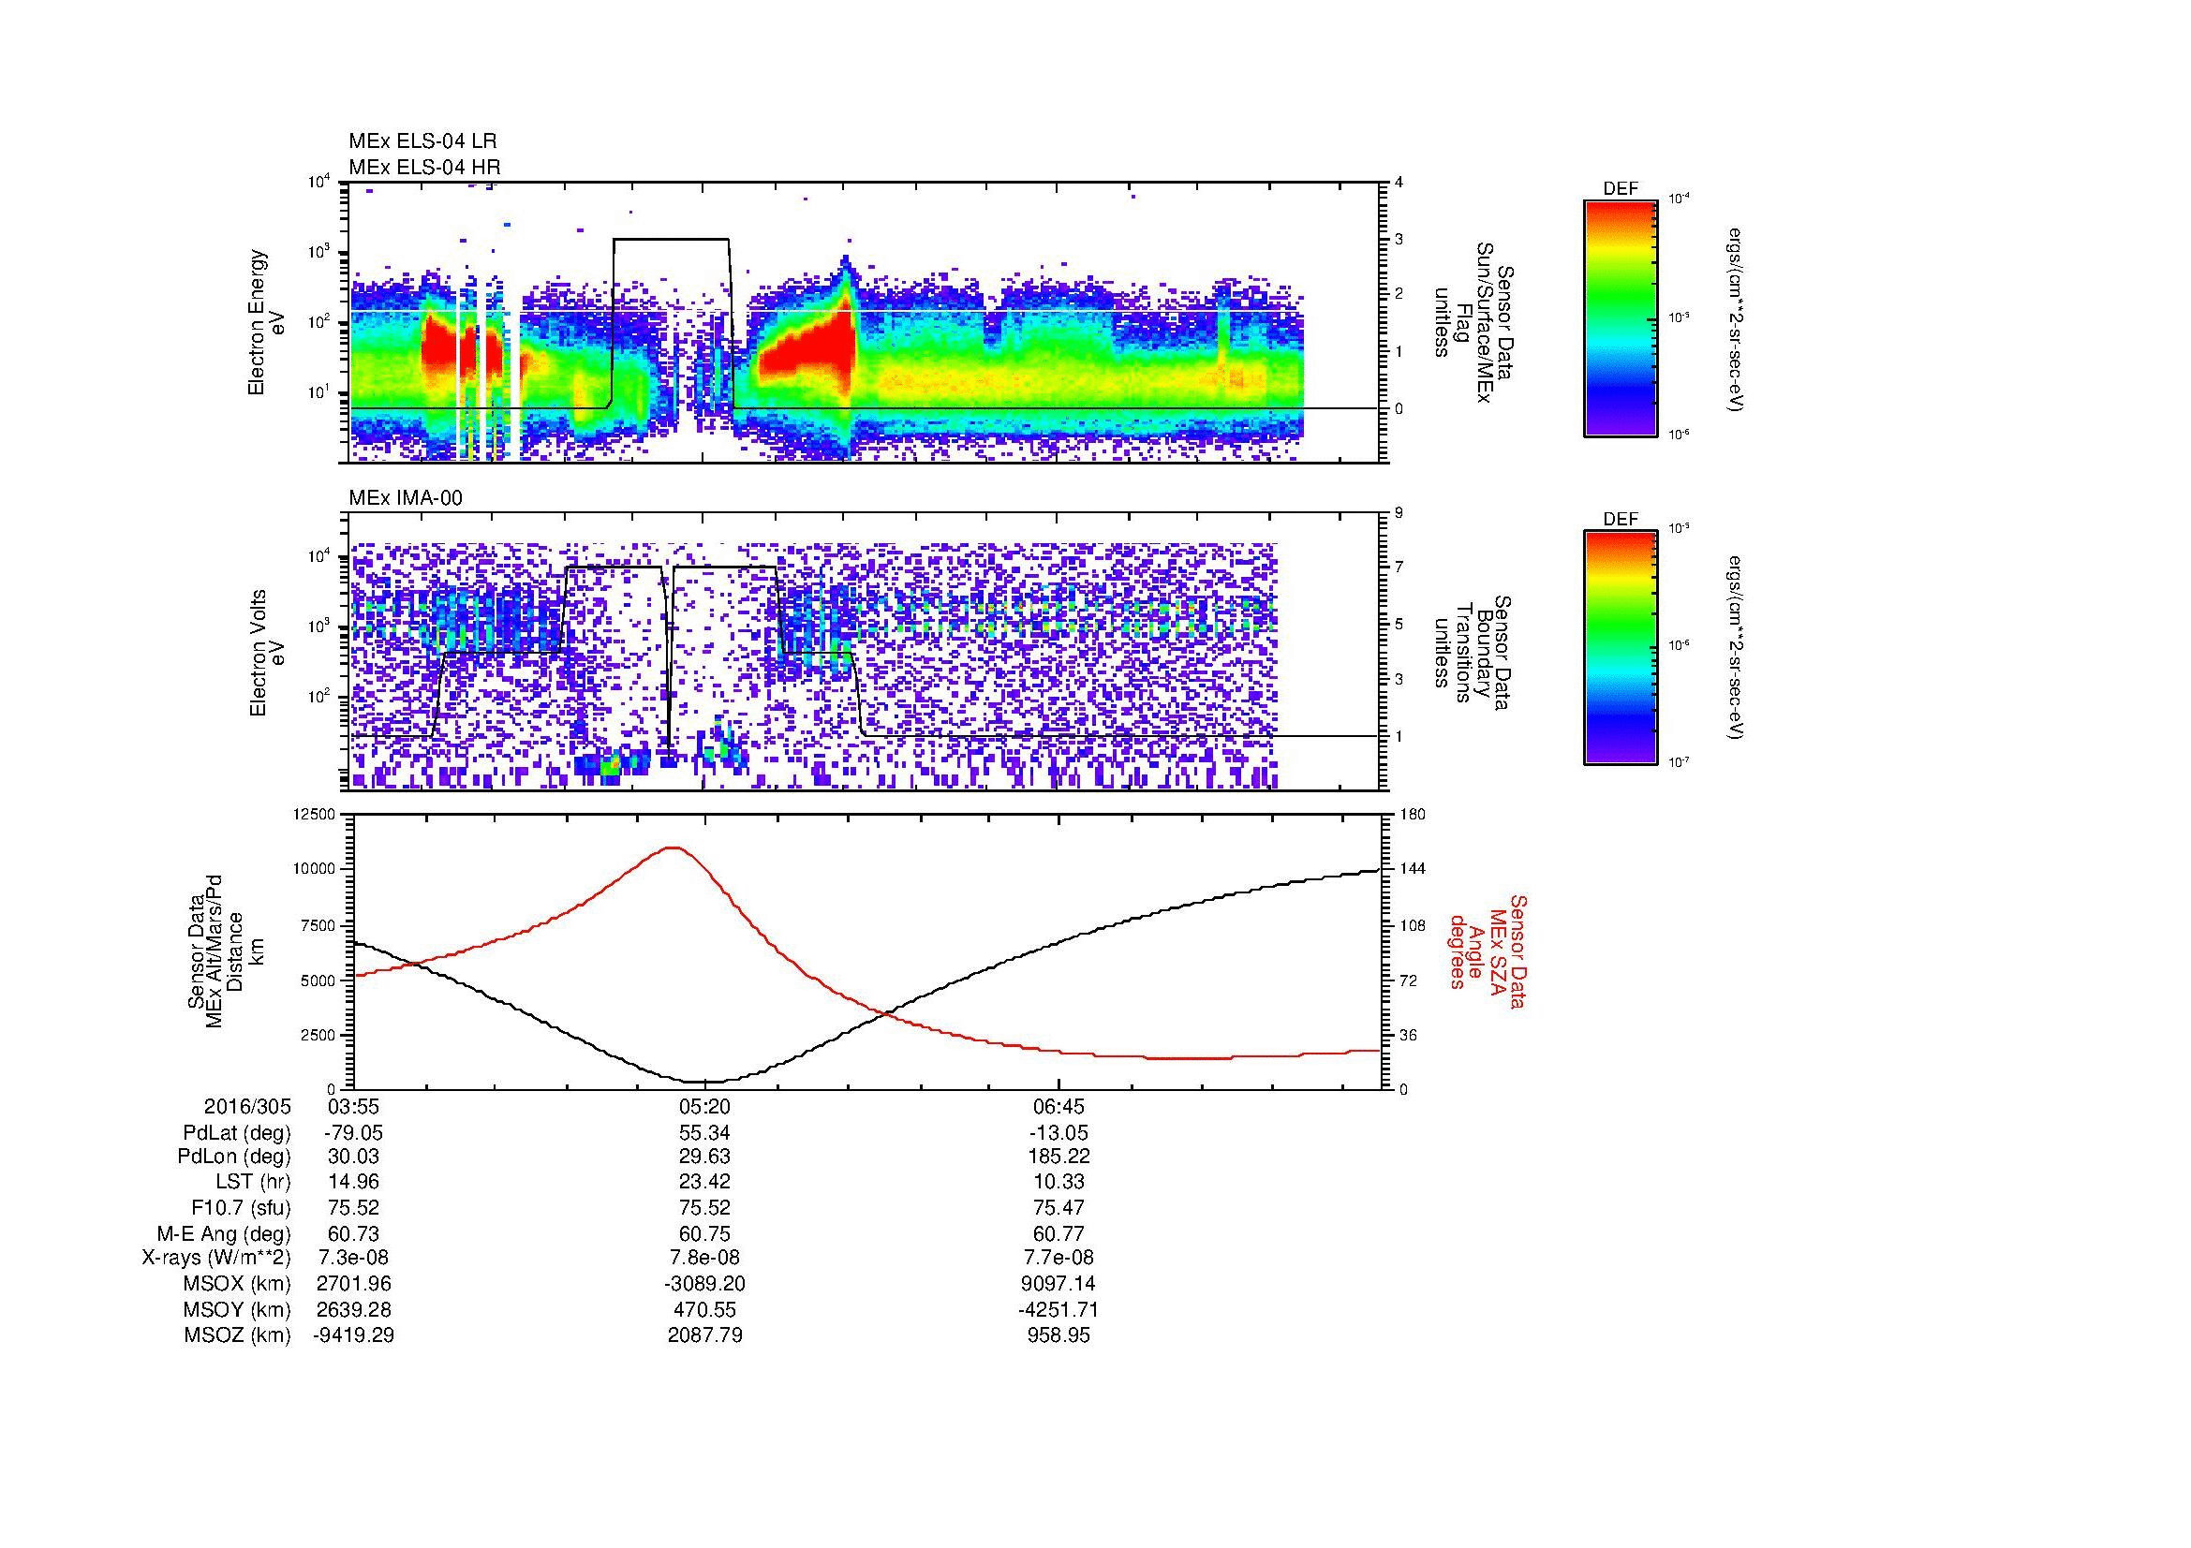Image resolution: width=2191 pixels, height=1548 pixels.
Task: Click the '06:45' time tick label
Action: click(1058, 1107)
